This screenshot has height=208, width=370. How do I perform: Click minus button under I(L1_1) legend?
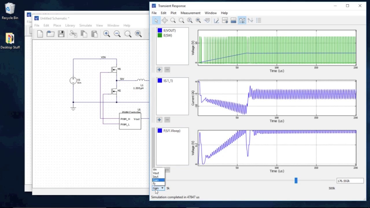pos(167,120)
